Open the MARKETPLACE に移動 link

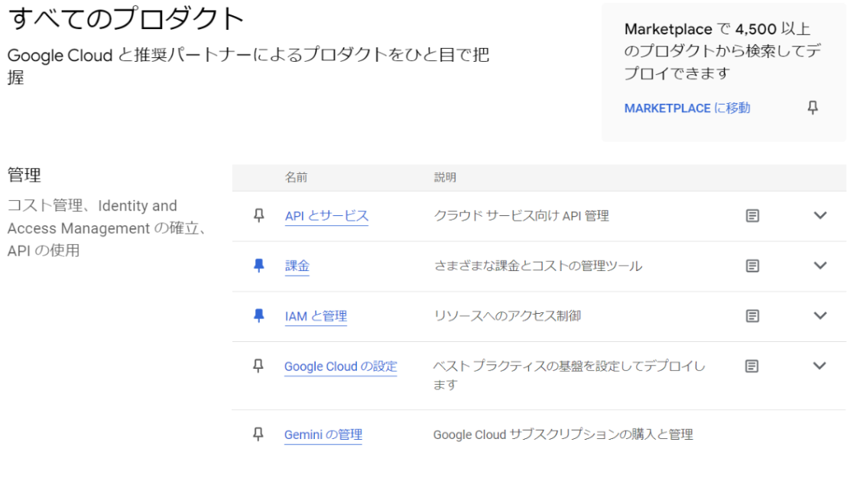(x=687, y=108)
